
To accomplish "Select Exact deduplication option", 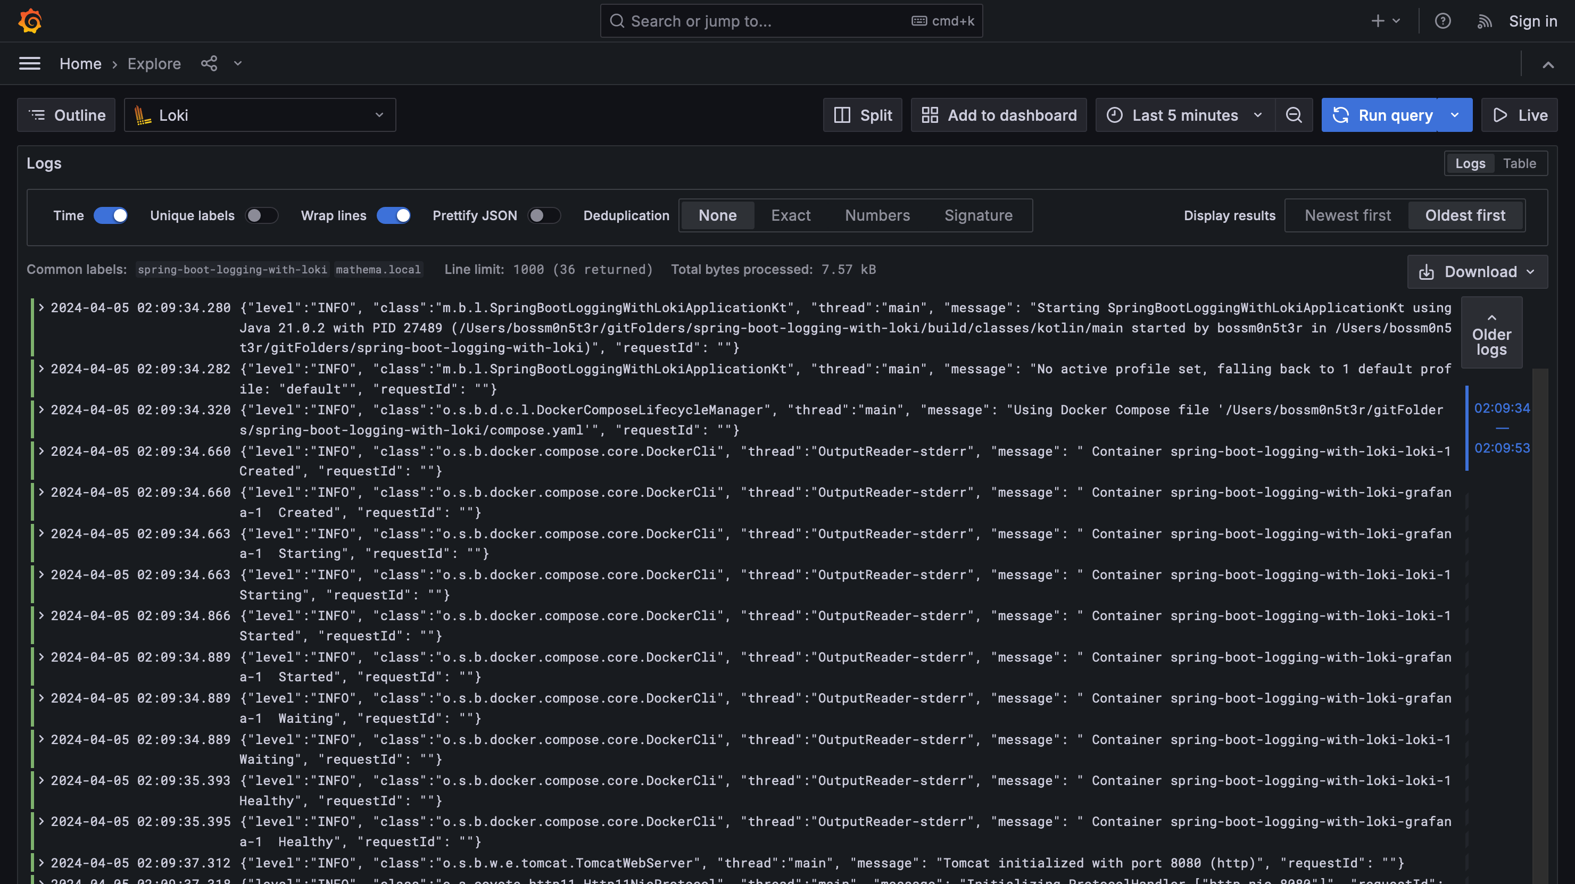I will pyautogui.click(x=791, y=215).
